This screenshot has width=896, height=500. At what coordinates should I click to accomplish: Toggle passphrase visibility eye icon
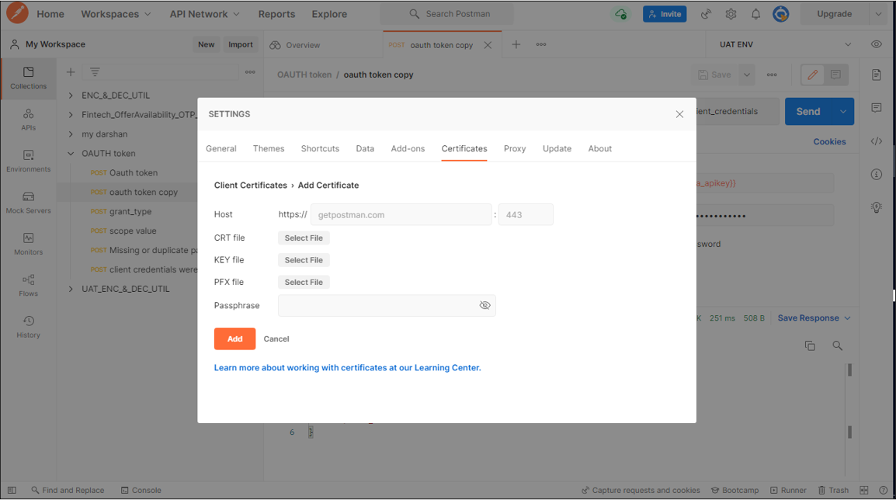(484, 306)
